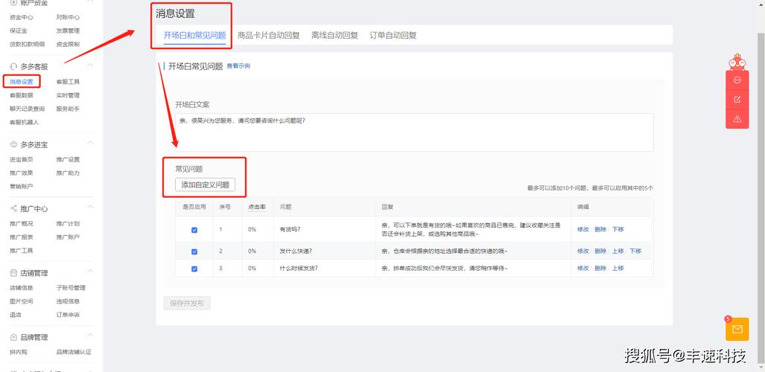This screenshot has height=372, width=765.
Task: Click 修改 for 有货吗？ row
Action: pyautogui.click(x=583, y=229)
